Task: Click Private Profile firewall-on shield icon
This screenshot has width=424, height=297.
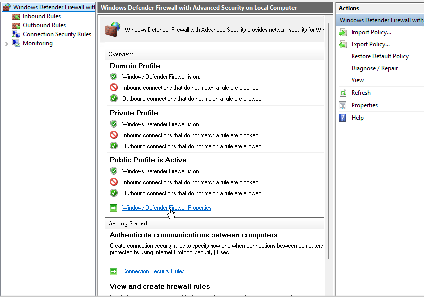Action: (x=114, y=124)
